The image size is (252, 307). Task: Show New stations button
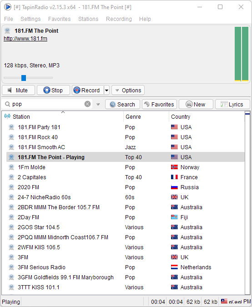[196, 104]
